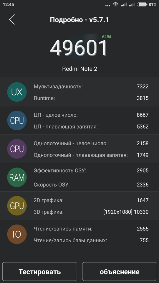The height and width of the screenshot is (283, 159).
Task: Tap the battery status icon
Action: click(x=142, y=4)
